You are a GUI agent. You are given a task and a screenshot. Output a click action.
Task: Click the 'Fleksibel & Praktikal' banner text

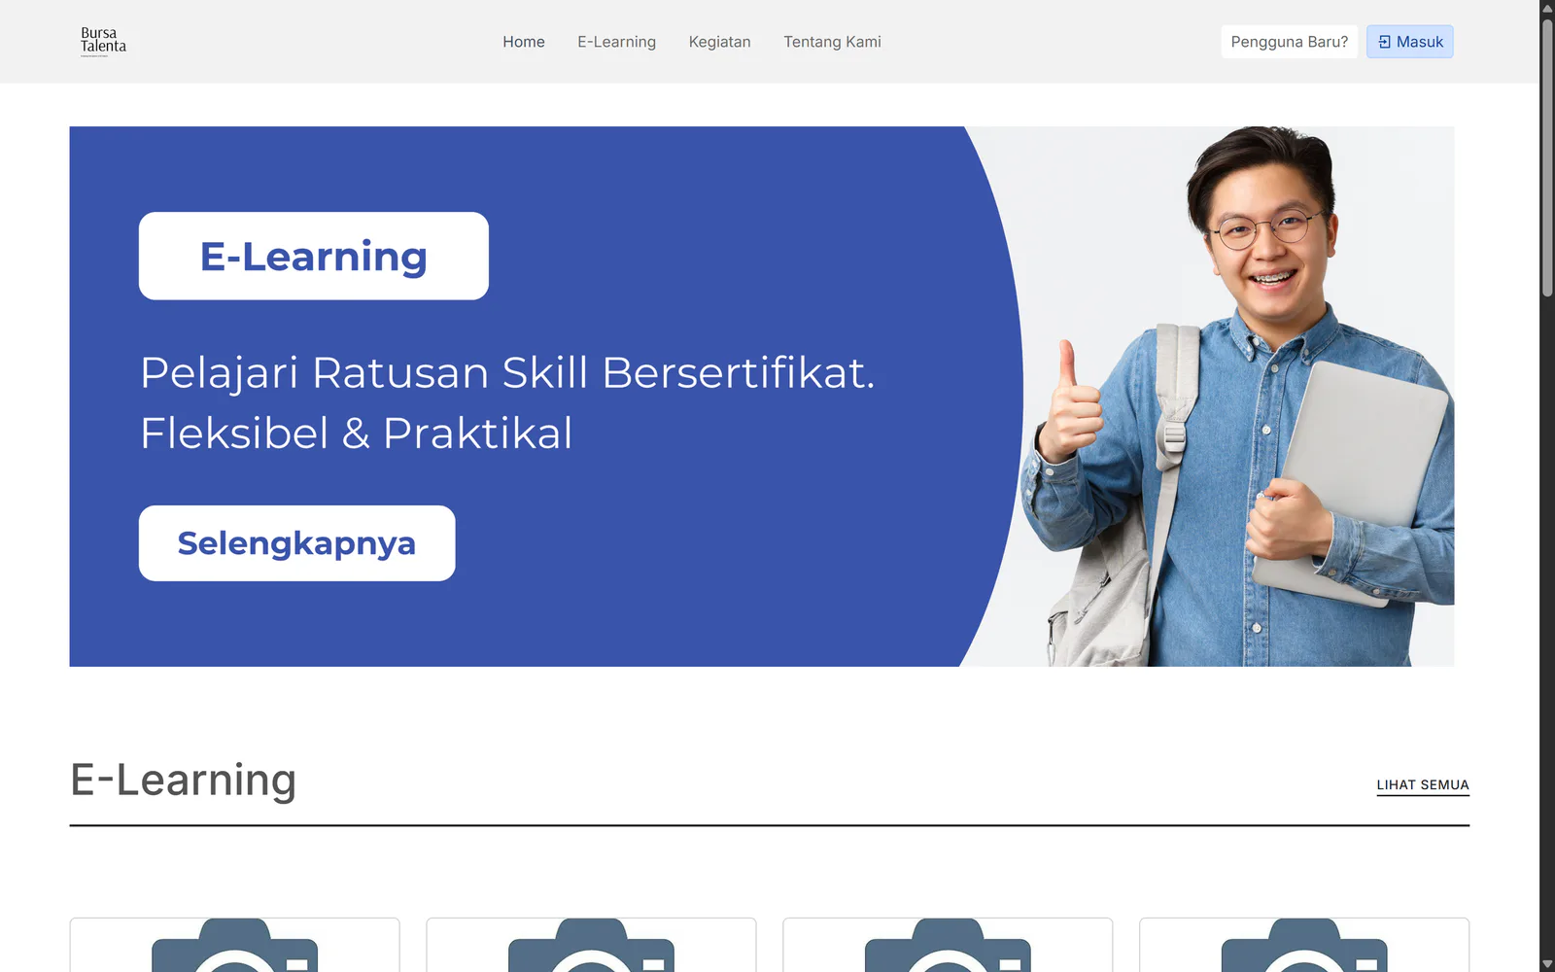pyautogui.click(x=356, y=433)
